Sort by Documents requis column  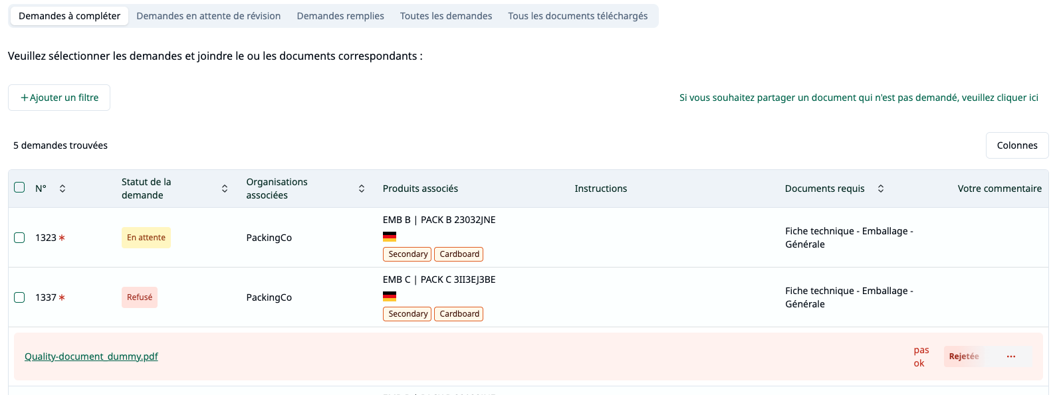tap(881, 189)
